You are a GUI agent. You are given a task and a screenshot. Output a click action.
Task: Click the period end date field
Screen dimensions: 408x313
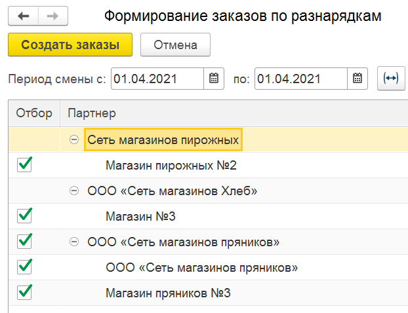pyautogui.click(x=300, y=79)
